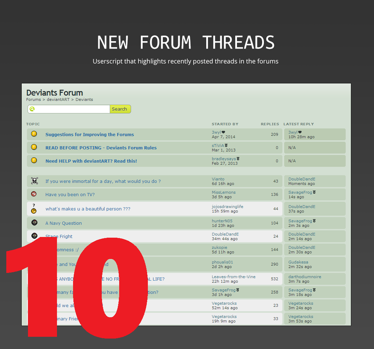Image resolution: width=374 pixels, height=349 pixels.
Task: Click the yellow icon beside READ BEFORE POSTING
Action: [34, 147]
